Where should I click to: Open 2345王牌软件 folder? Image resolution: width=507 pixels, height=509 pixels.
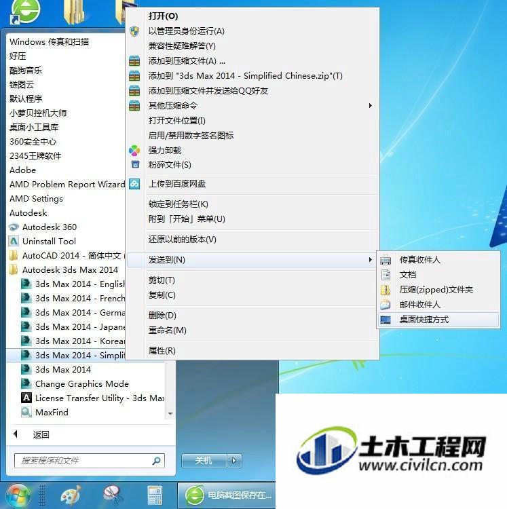pos(35,156)
